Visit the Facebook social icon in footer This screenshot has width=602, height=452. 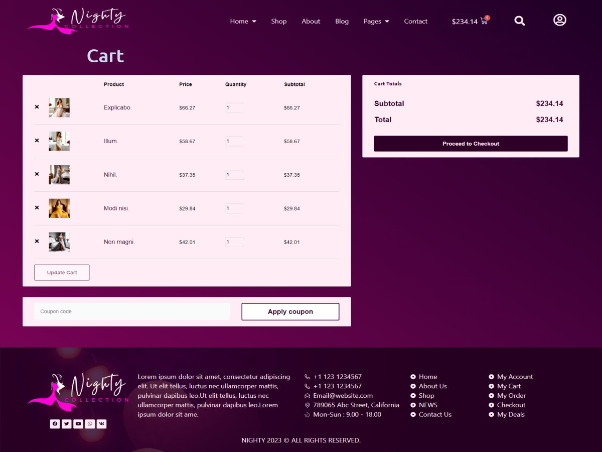pos(55,424)
